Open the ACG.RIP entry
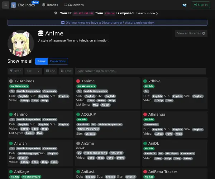The height and width of the screenshot is (179, 215). 89,114
